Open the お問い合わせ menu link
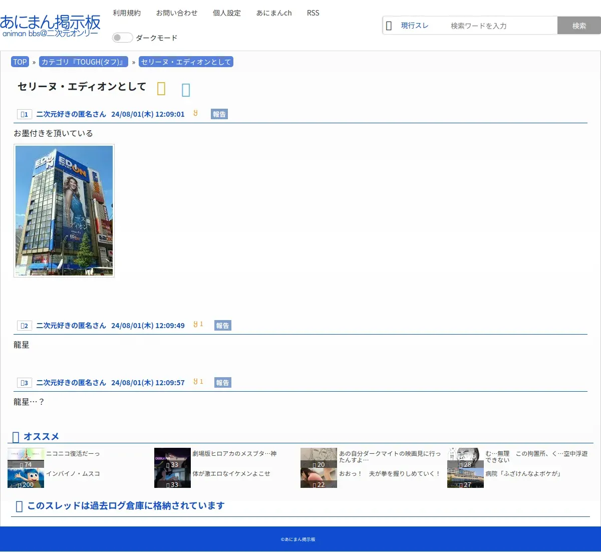 [x=177, y=13]
